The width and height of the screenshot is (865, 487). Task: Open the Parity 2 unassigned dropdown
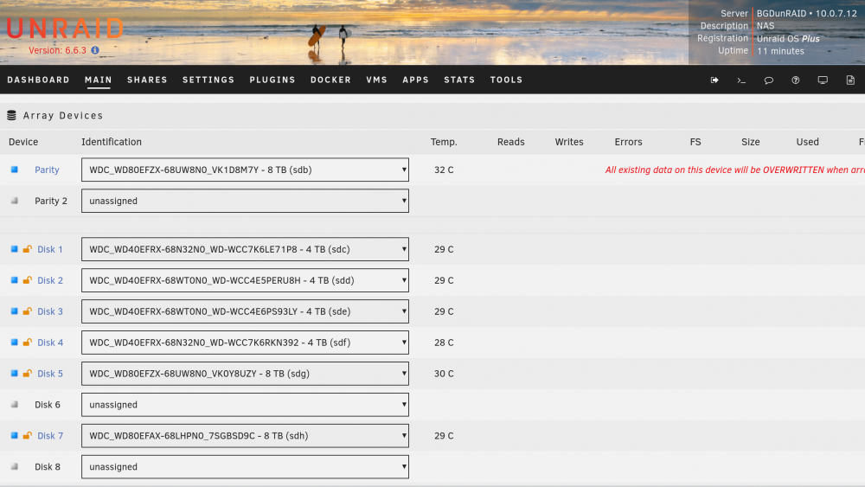245,201
